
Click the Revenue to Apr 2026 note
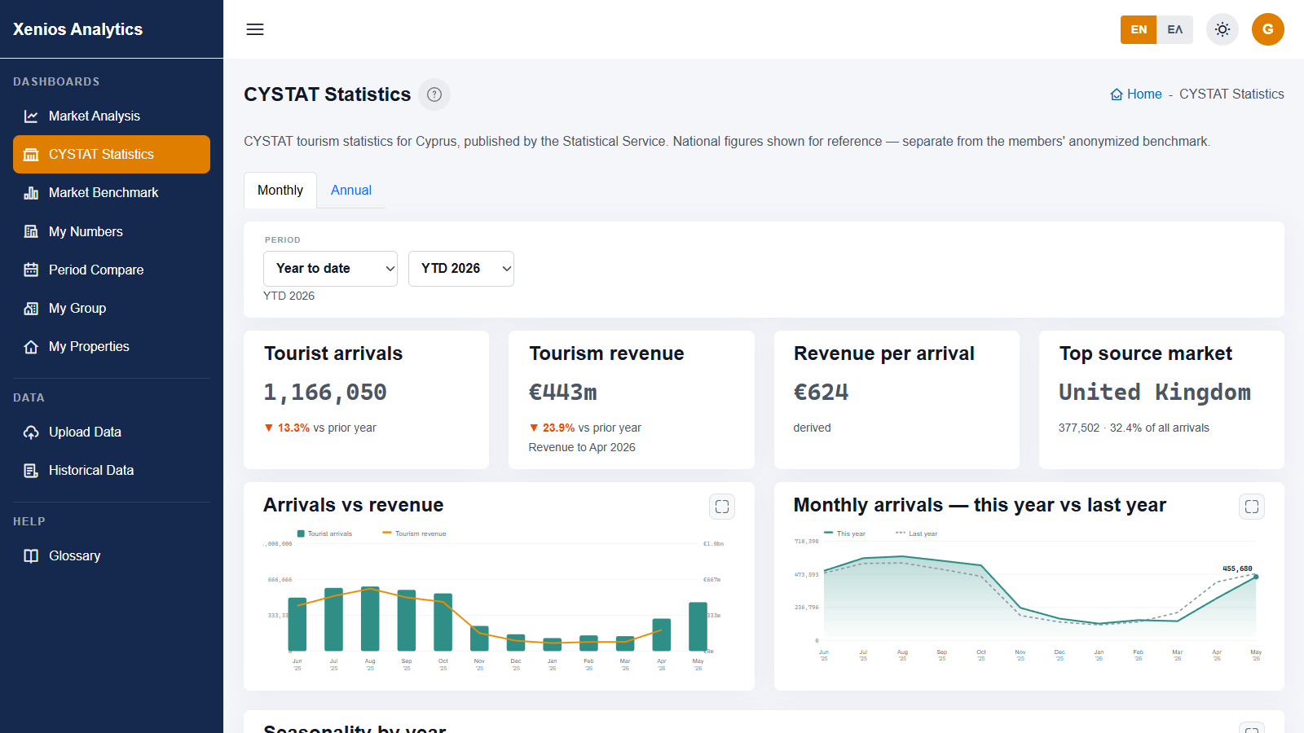click(582, 447)
